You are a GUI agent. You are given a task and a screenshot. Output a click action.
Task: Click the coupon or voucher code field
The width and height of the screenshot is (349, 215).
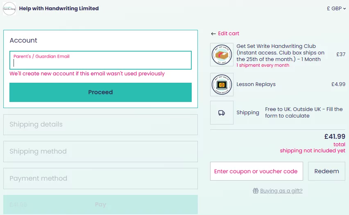pyautogui.click(x=256, y=171)
